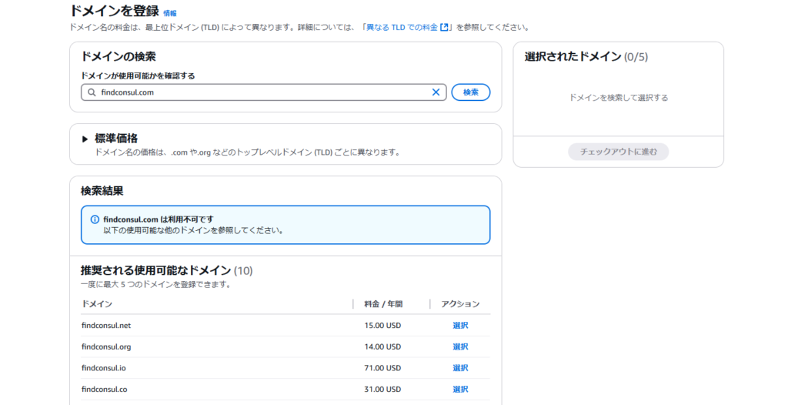788x405 pixels.
Task: Click the external link icon beside TLD pricing
Action: [444, 28]
